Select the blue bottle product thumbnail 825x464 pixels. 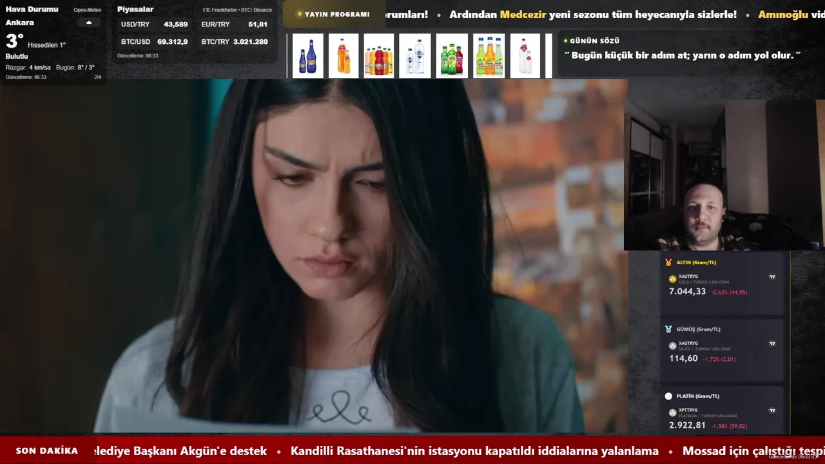click(x=308, y=56)
